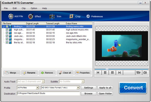Click the Rename button

[x=29, y=73]
